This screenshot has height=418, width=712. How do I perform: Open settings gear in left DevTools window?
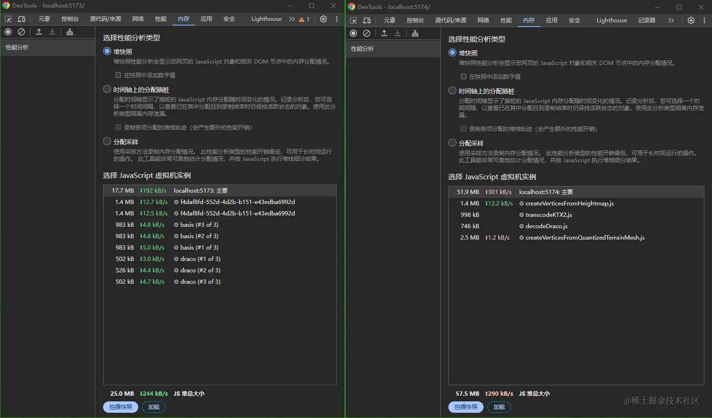[x=323, y=19]
